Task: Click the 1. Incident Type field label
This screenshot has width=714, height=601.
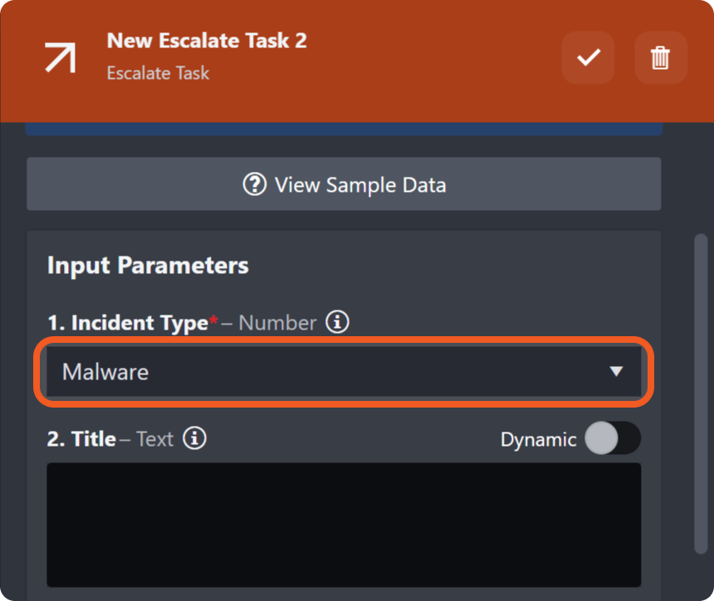Action: 127,323
